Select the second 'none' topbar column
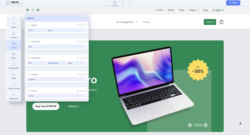Screen dimensions: 250x135 66,30
